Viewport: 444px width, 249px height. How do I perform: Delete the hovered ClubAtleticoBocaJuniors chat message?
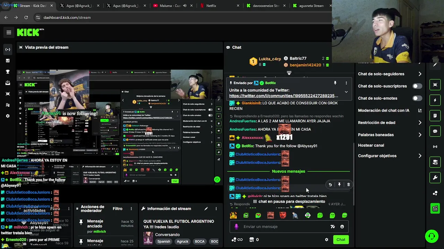[x=349, y=185]
